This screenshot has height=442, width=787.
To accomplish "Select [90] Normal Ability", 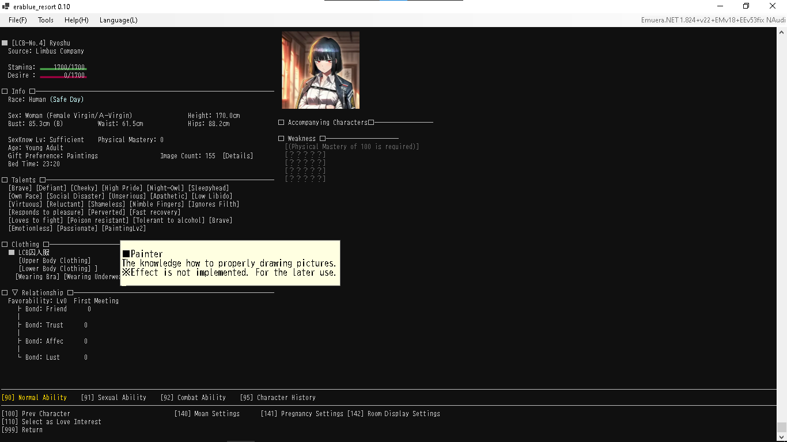I will pos(34,398).
